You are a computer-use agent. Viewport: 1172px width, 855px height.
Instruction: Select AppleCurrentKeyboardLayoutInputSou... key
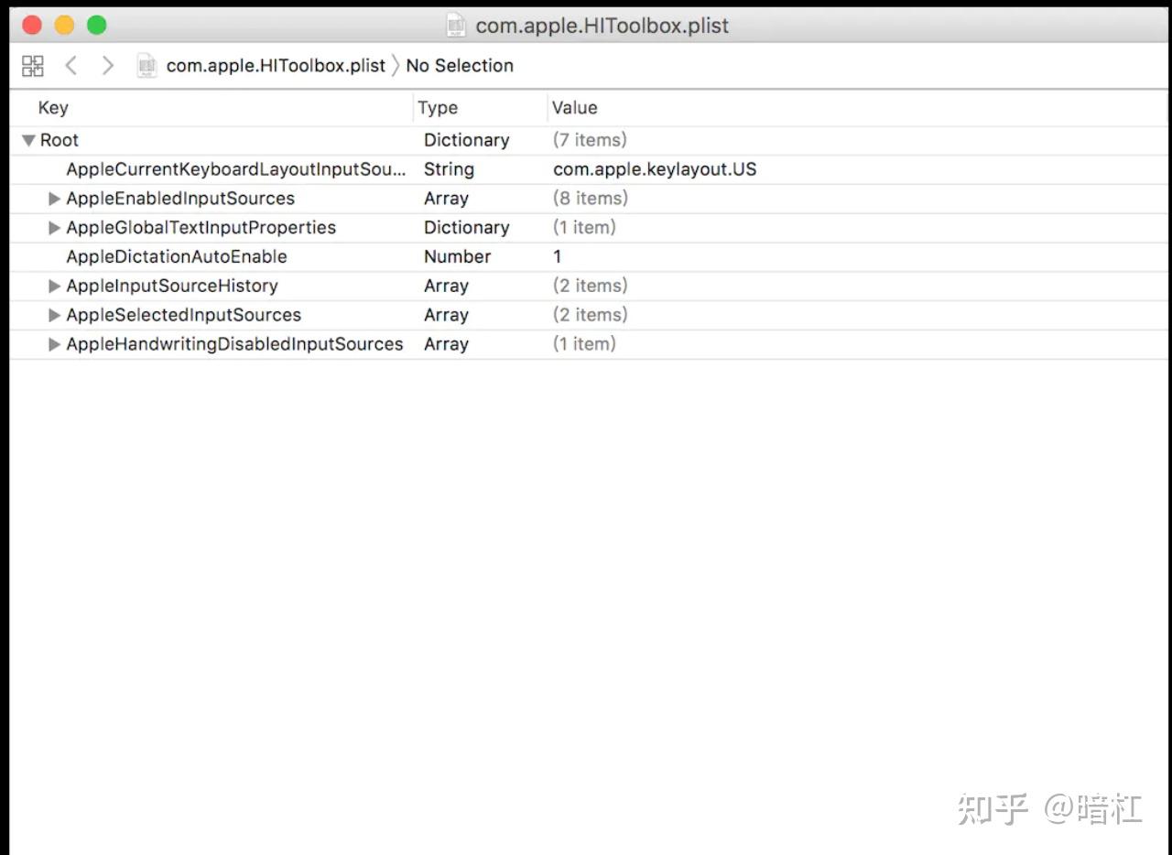[x=236, y=169]
